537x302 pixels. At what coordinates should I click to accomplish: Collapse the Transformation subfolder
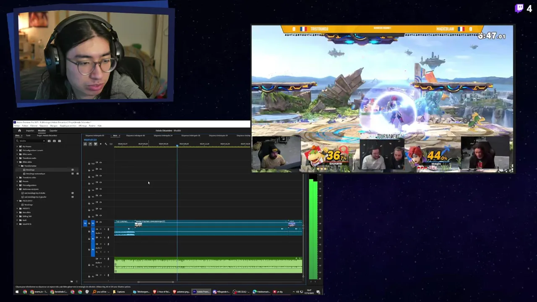(19, 166)
